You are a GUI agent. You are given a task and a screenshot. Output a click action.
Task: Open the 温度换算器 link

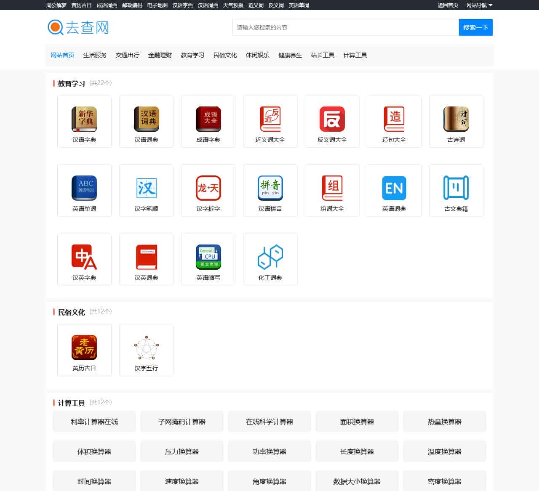[444, 451]
